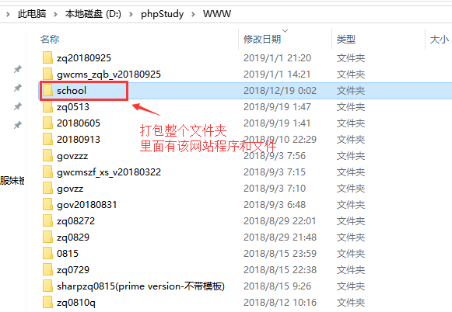Go to the phpStudy breadcrumb
This screenshot has height=312, width=452.
tap(162, 14)
